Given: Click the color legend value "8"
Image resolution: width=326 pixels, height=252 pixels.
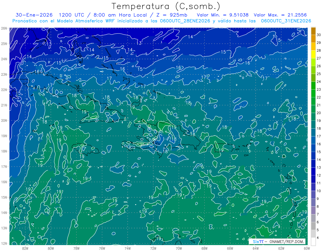Looking at the screenshot, I should pos(318,206).
